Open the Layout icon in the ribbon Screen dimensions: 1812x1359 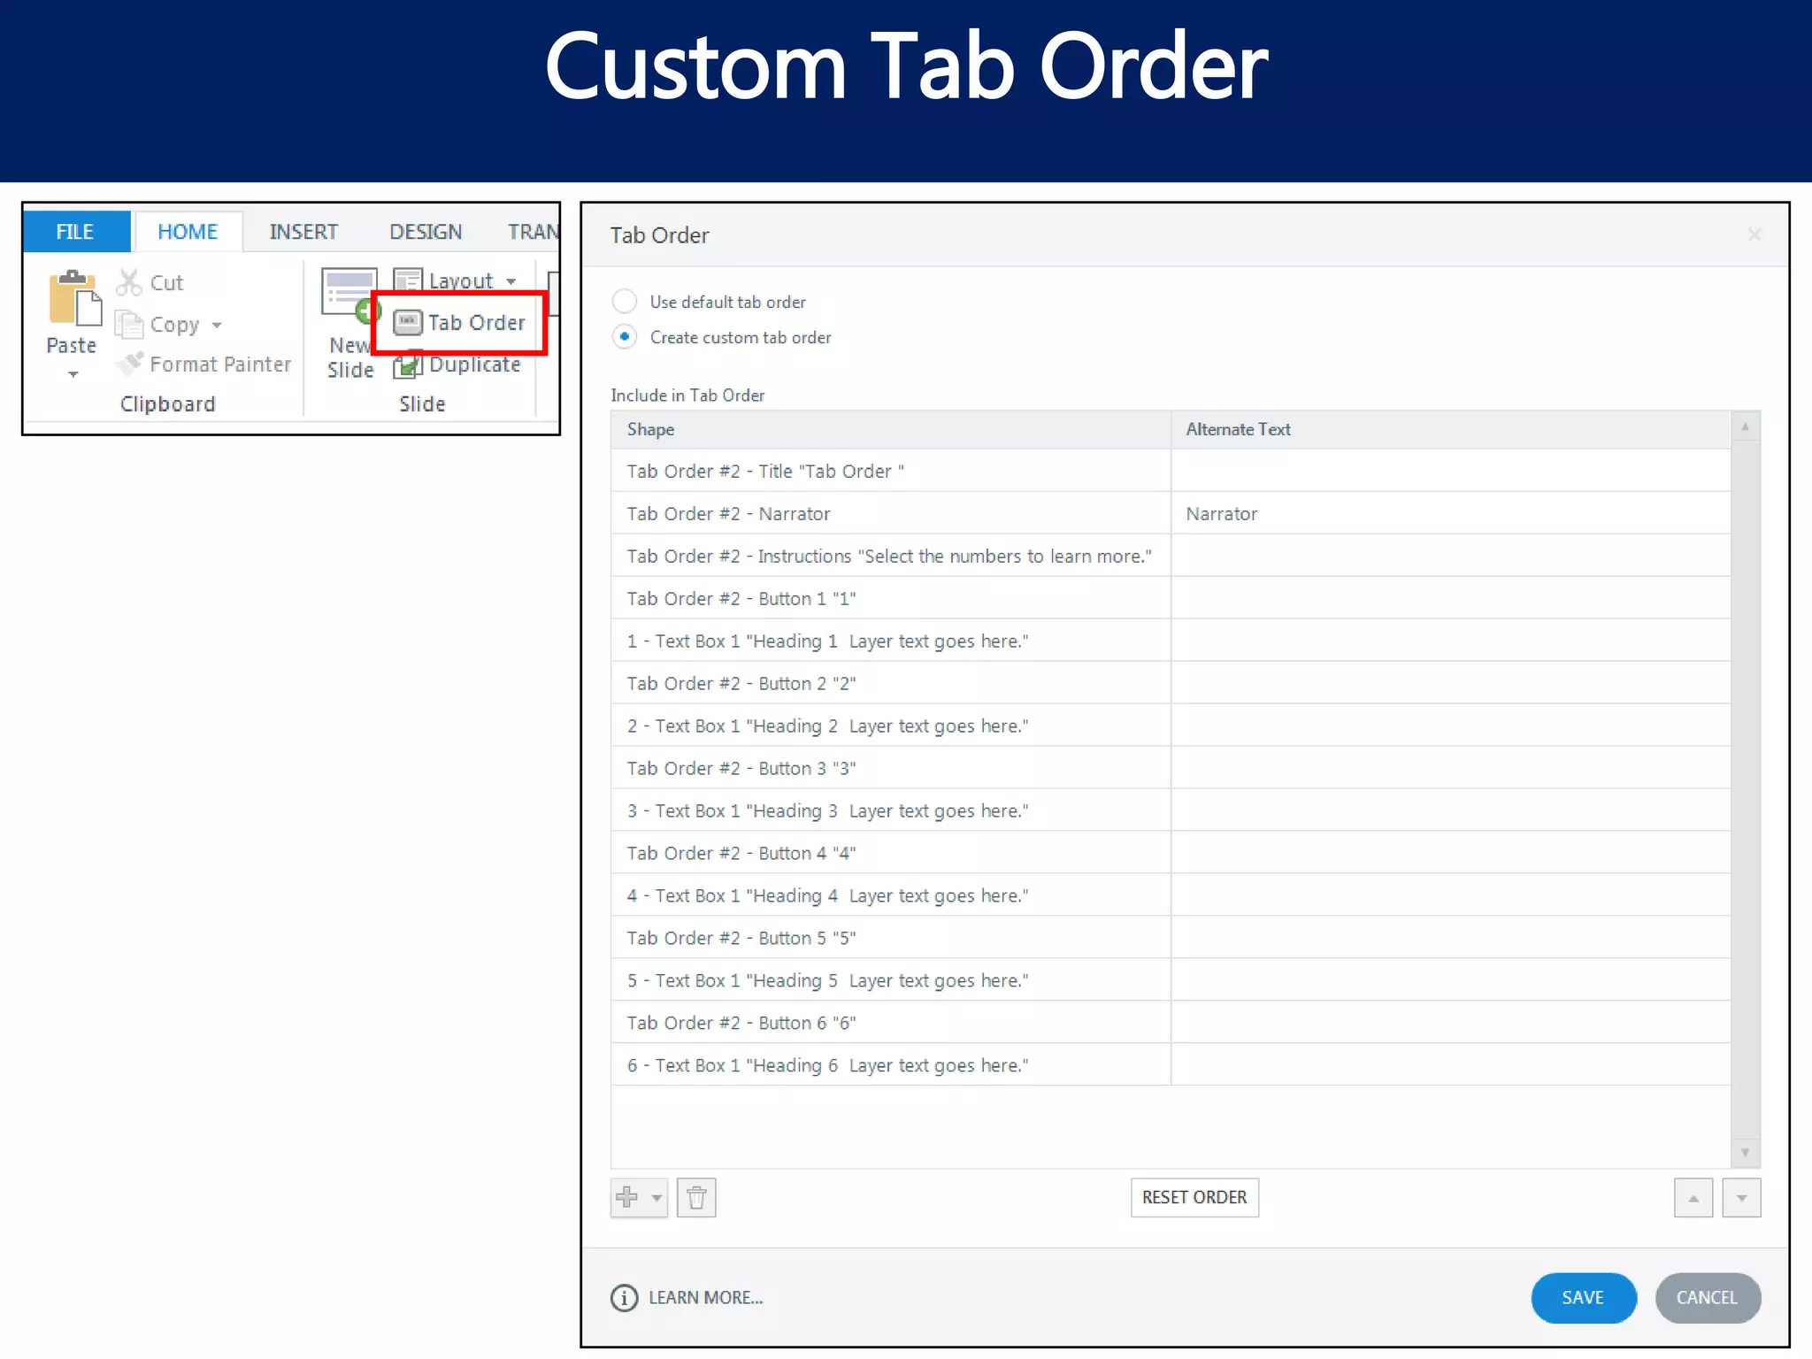(407, 280)
